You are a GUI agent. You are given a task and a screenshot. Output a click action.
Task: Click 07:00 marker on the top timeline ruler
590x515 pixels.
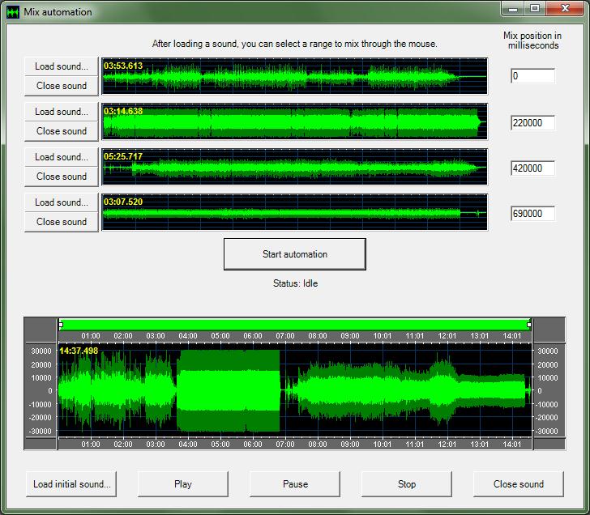(285, 336)
